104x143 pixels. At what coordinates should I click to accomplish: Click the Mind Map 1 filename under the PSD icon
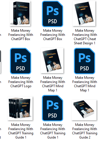coord(85,84)
